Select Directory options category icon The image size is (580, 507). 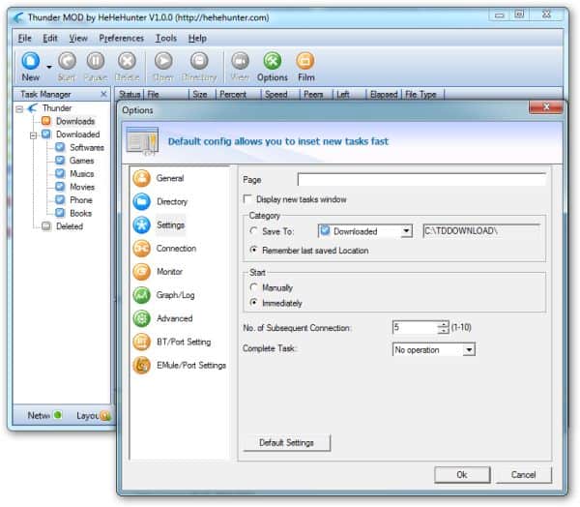tap(142, 201)
